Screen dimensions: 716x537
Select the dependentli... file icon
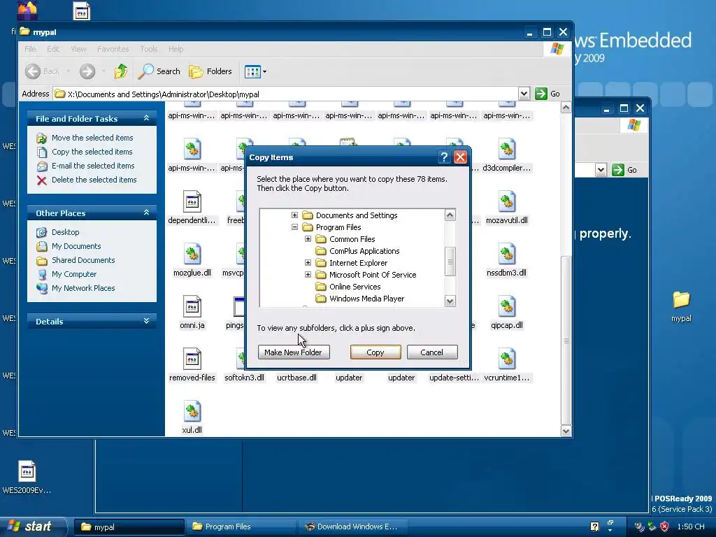click(192, 201)
